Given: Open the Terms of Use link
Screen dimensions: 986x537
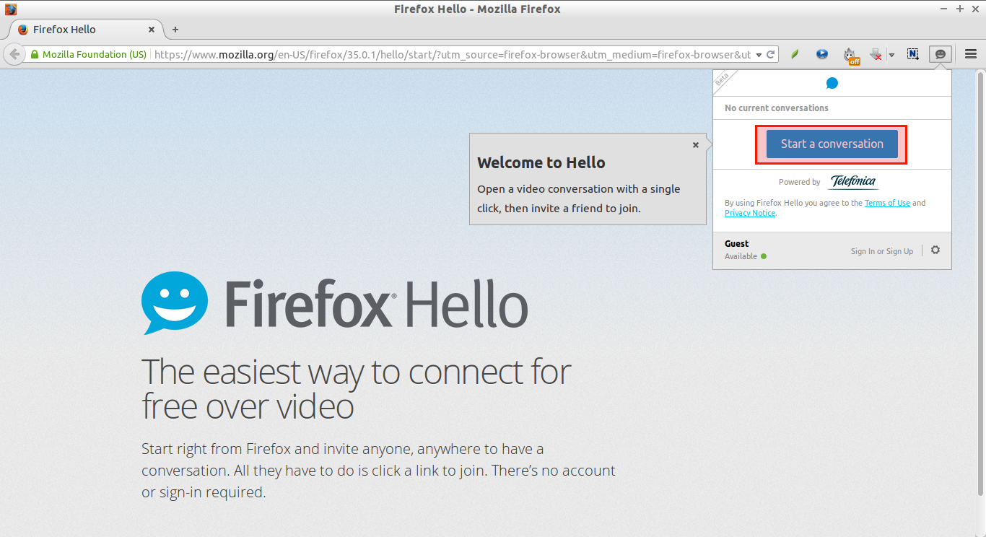Looking at the screenshot, I should 887,203.
